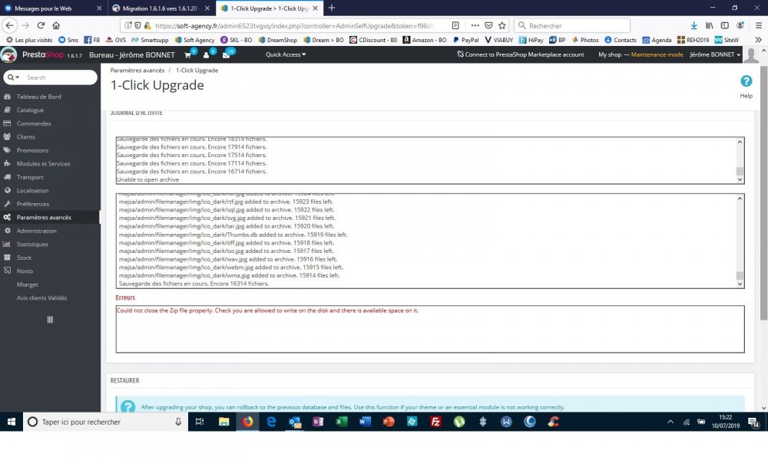
Task: Open Task View on the taskbar
Action: pyautogui.click(x=200, y=422)
